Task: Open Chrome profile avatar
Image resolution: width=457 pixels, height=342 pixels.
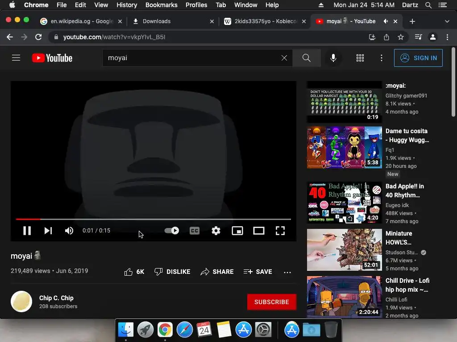Action: 433,37
